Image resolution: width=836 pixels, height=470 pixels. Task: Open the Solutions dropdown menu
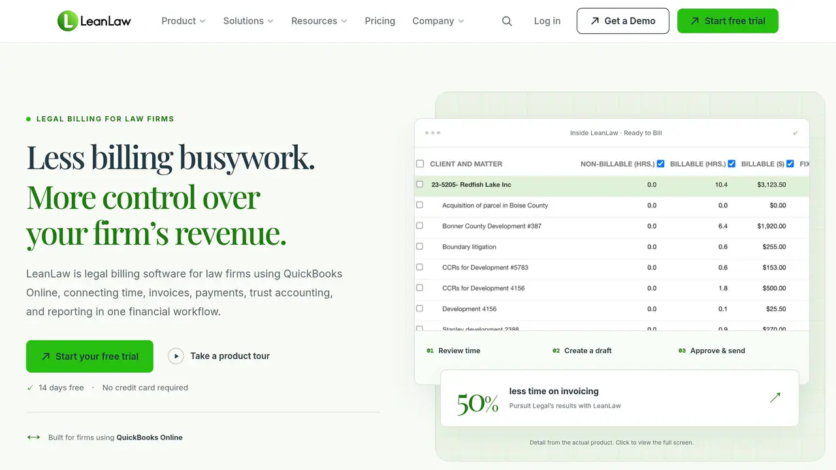point(248,21)
